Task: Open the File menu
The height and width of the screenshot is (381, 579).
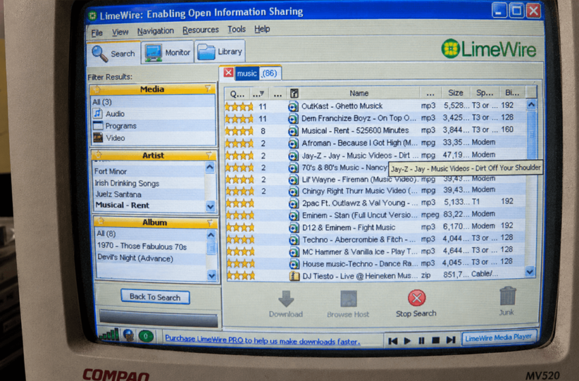Action: pyautogui.click(x=97, y=33)
